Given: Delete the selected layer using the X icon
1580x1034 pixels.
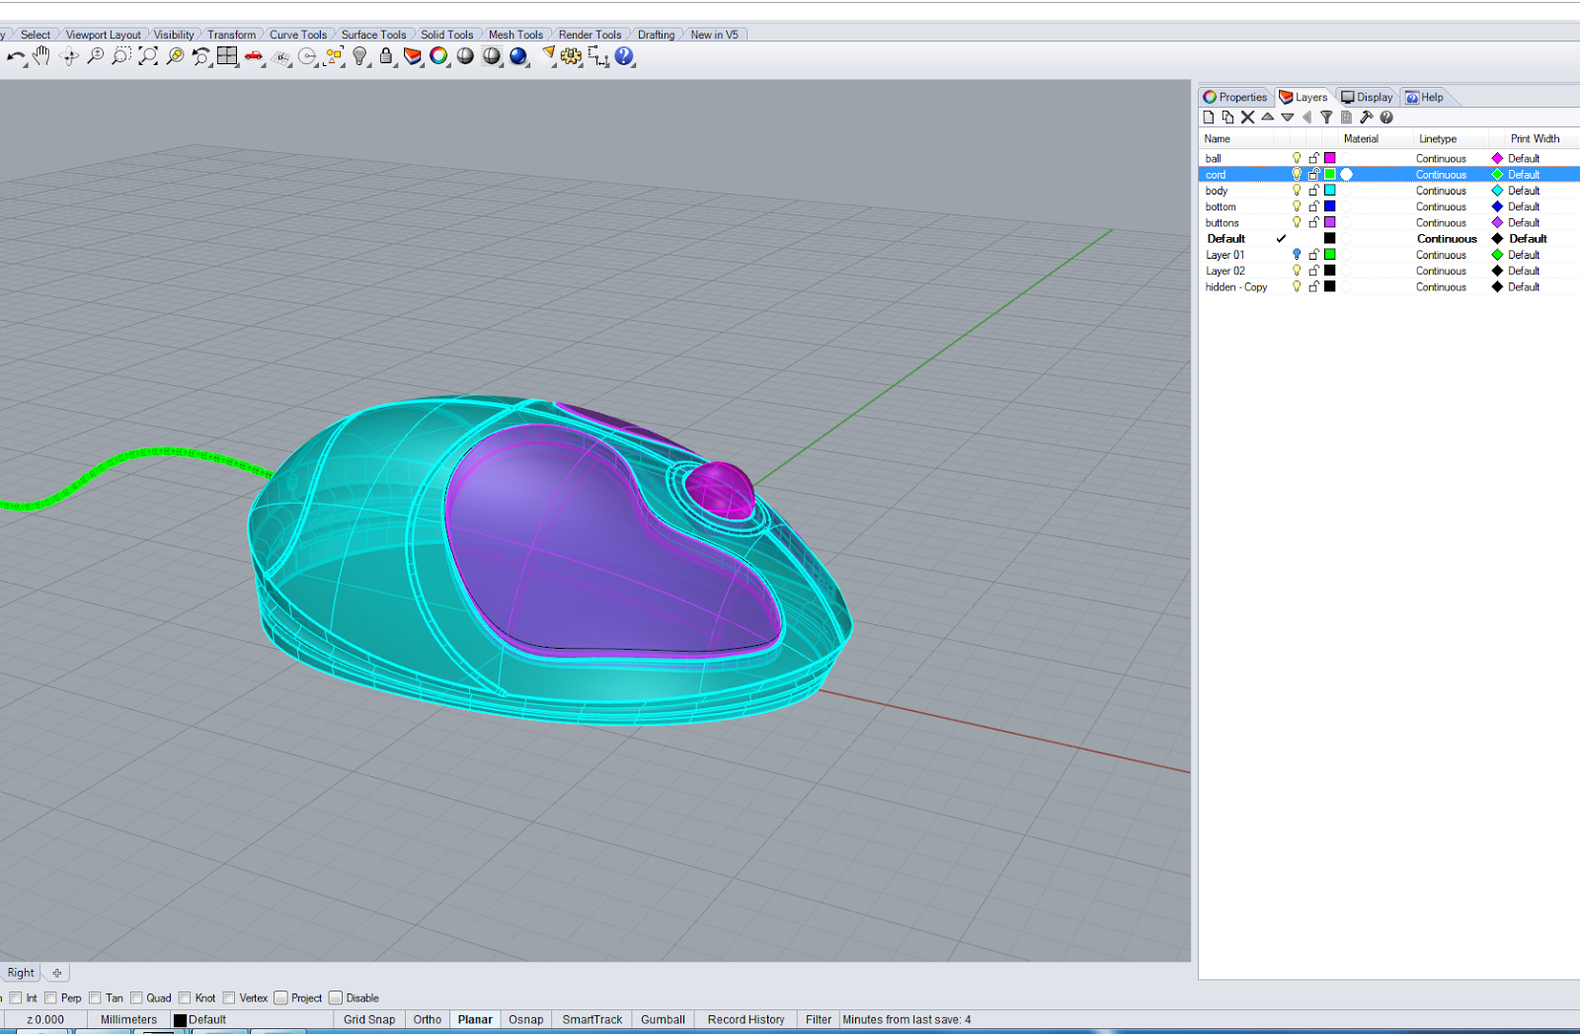Looking at the screenshot, I should pos(1246,117).
